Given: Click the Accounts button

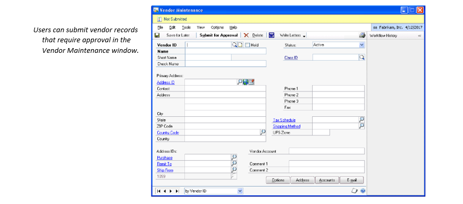Looking at the screenshot, I should click(327, 180).
